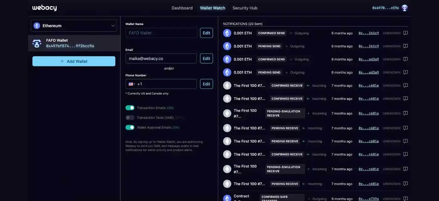This screenshot has height=201, width=439.
Task: Enable Transaction Texts (SMS) toggle
Action: pos(130,118)
